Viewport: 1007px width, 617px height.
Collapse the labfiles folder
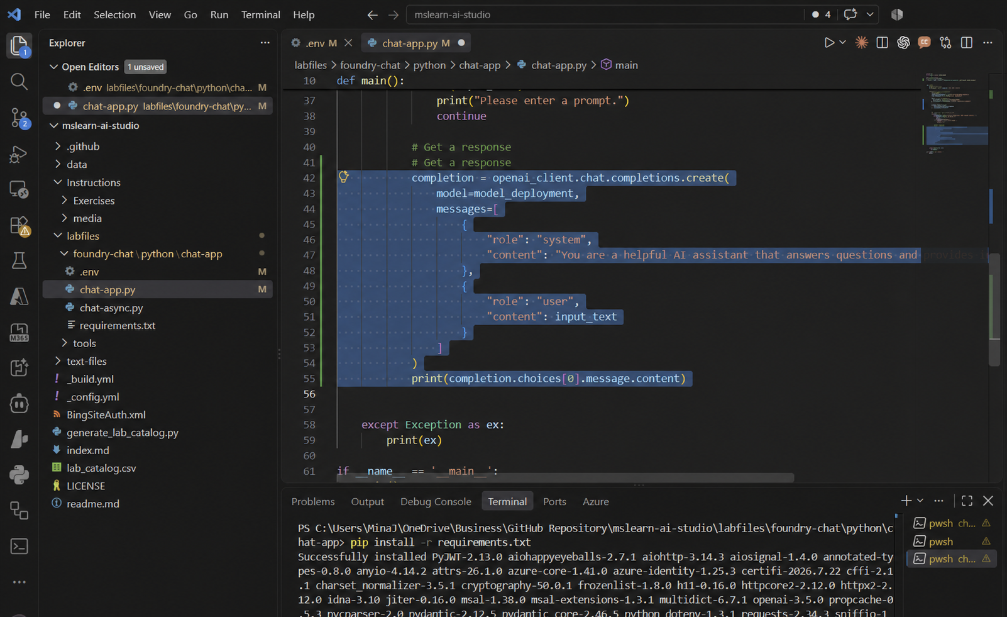coord(58,236)
